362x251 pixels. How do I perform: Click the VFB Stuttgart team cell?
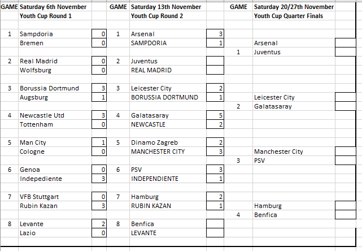pos(38,197)
